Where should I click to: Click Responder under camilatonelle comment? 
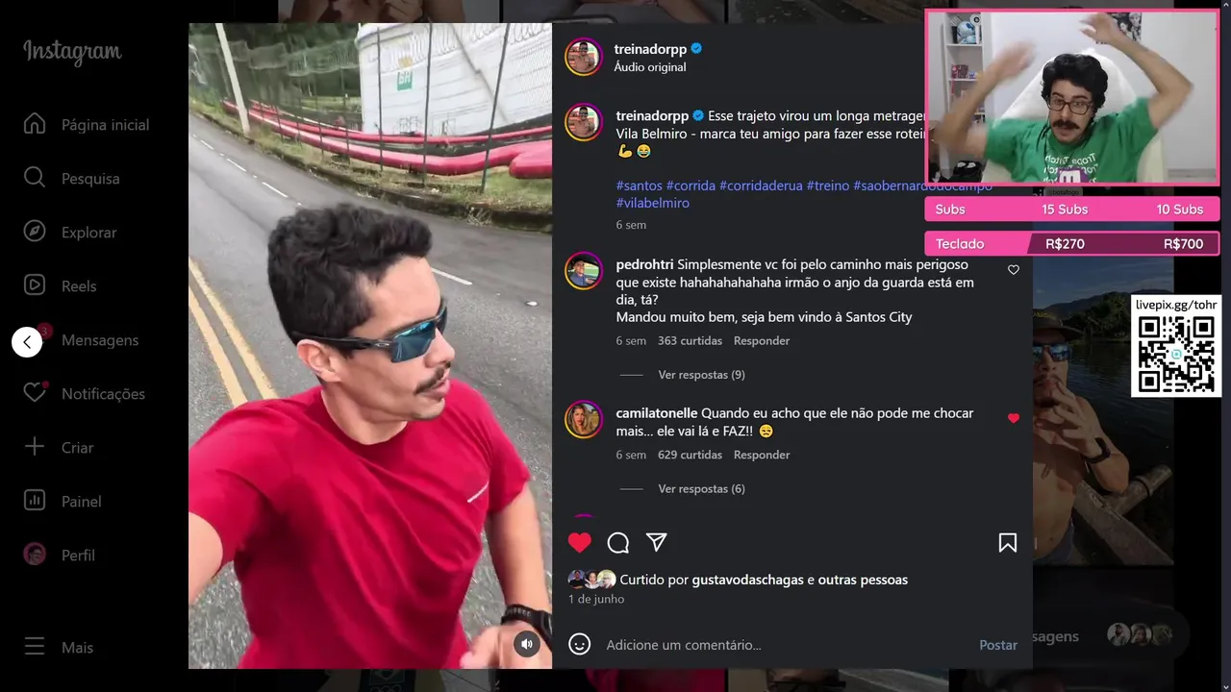762,455
